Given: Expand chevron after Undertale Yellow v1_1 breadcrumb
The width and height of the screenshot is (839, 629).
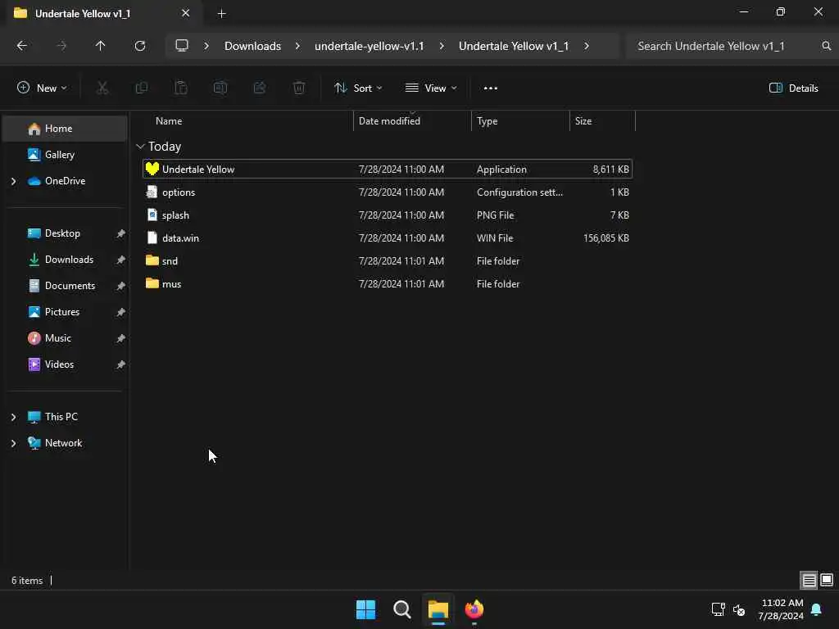Looking at the screenshot, I should click(x=587, y=46).
